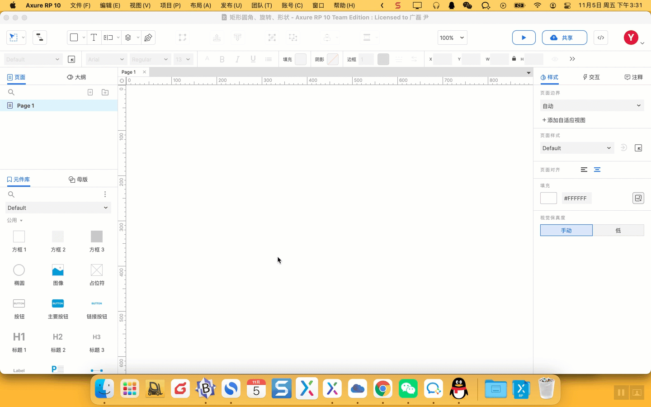The image size is (651, 407).
Task: Switch to the 母版 masters tab
Action: pos(78,180)
